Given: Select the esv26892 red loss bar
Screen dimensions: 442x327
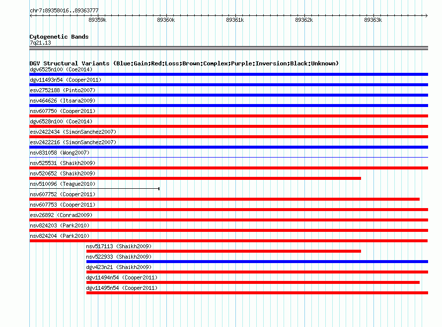Looking at the screenshot, I should point(228,220).
